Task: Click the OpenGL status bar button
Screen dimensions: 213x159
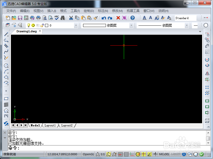Action: click(88, 154)
